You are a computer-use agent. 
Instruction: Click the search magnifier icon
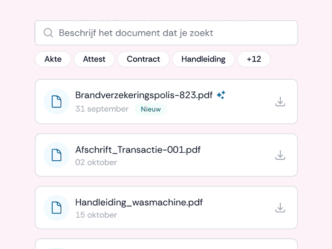pyautogui.click(x=48, y=33)
